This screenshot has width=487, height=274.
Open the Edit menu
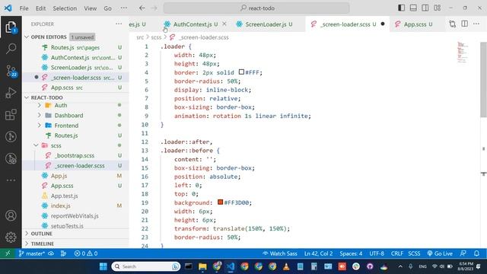[40, 8]
